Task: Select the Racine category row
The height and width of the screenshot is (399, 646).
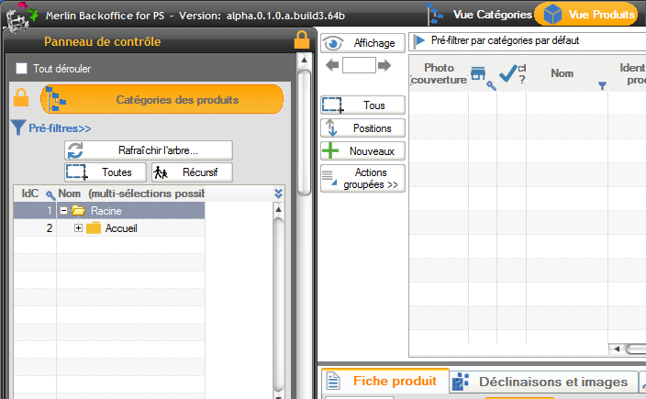Action: pos(109,210)
